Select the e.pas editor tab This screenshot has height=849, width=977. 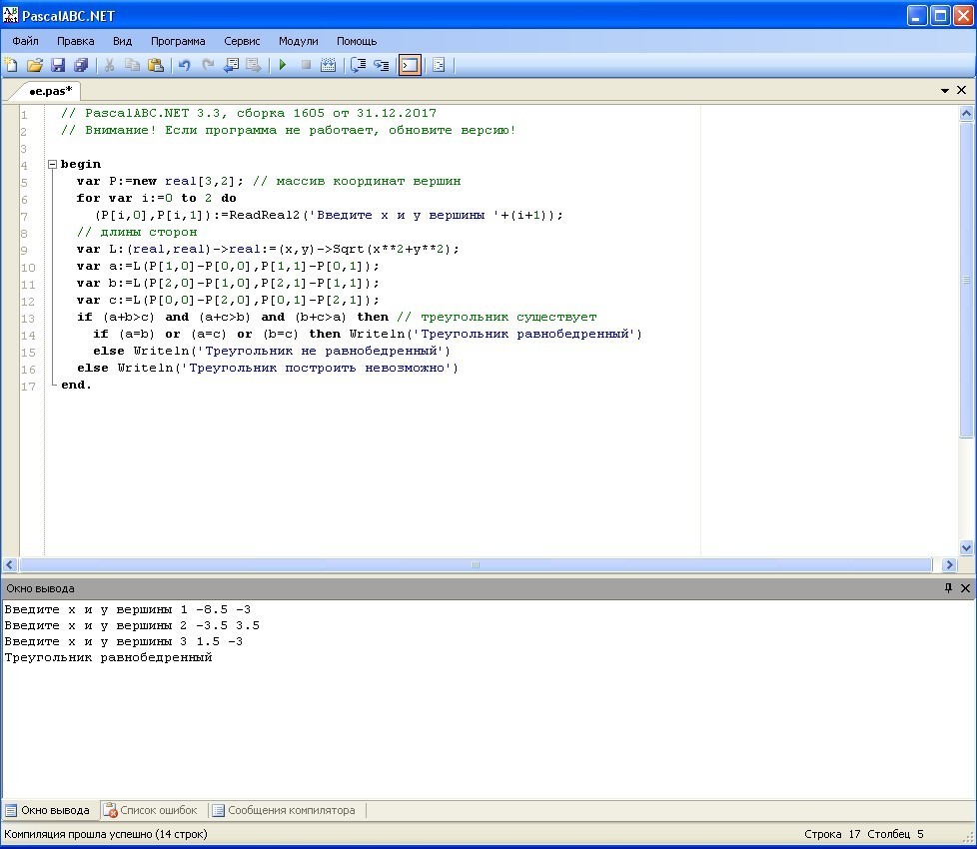(x=50, y=90)
